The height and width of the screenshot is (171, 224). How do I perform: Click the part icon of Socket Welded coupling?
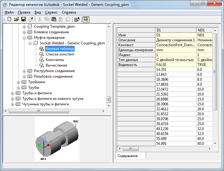pyautogui.click(x=36, y=43)
